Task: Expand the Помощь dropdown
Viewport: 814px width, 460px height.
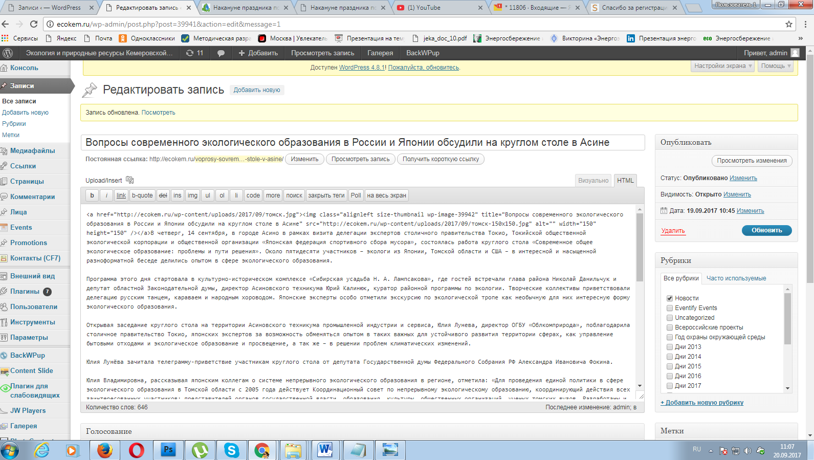Action: coord(776,66)
